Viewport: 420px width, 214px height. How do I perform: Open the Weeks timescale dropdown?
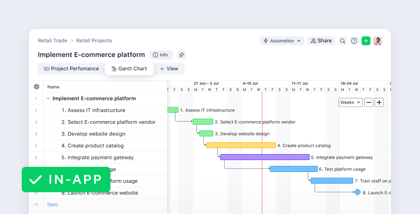tap(351, 102)
